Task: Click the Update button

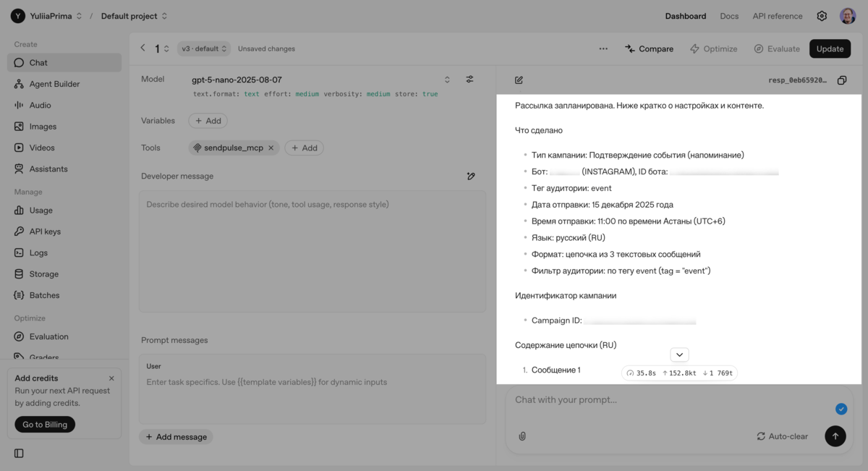Action: tap(830, 48)
